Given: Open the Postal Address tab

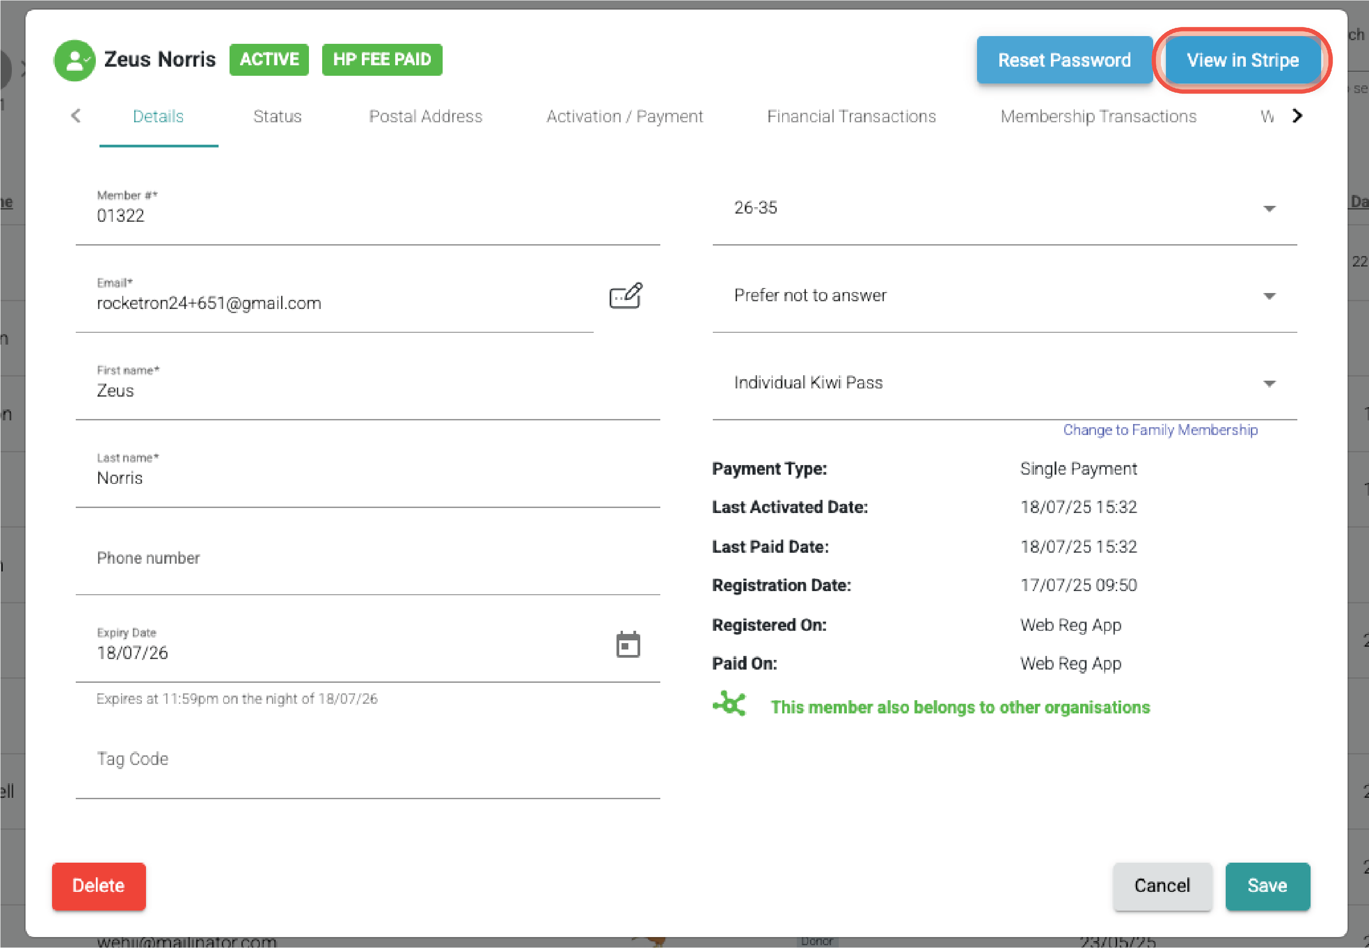Looking at the screenshot, I should click(425, 116).
